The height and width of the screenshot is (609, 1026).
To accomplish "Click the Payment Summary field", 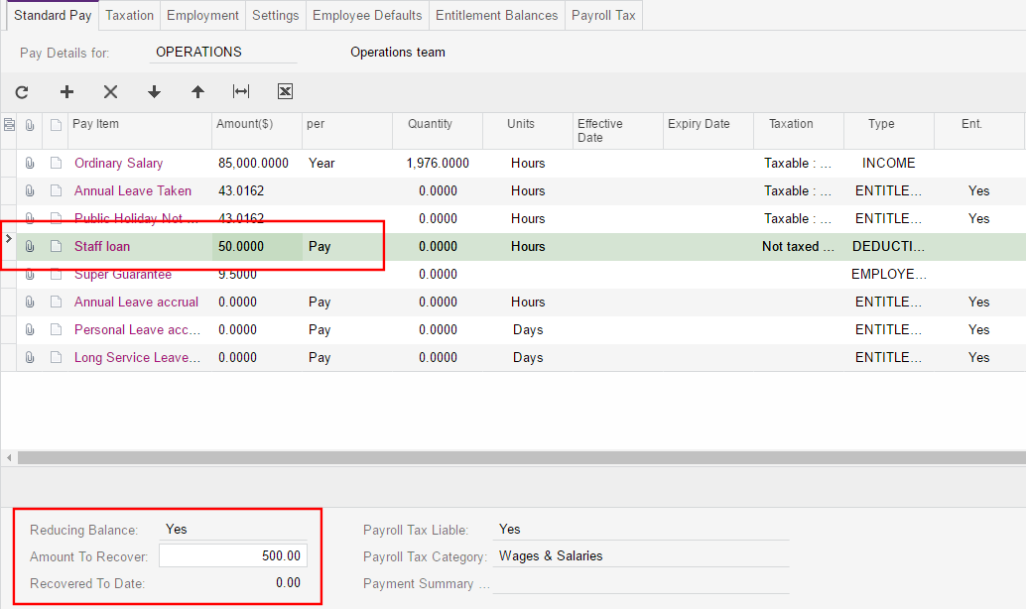I will pyautogui.click(x=641, y=584).
